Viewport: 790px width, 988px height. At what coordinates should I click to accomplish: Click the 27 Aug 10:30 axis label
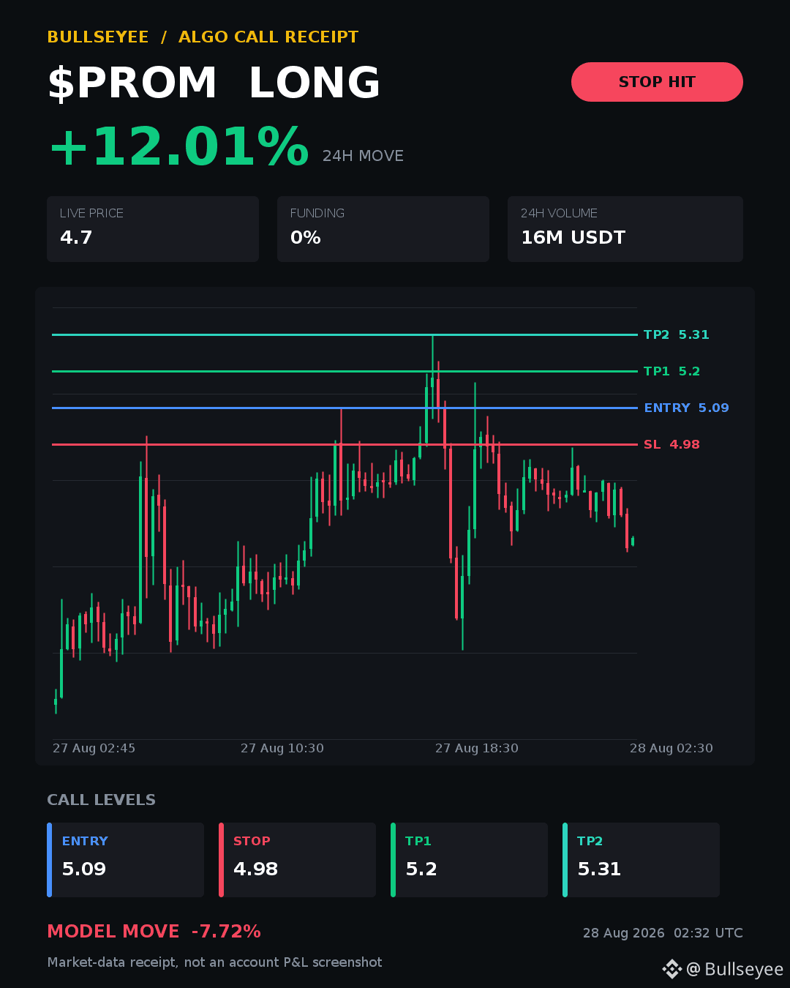pyautogui.click(x=282, y=748)
